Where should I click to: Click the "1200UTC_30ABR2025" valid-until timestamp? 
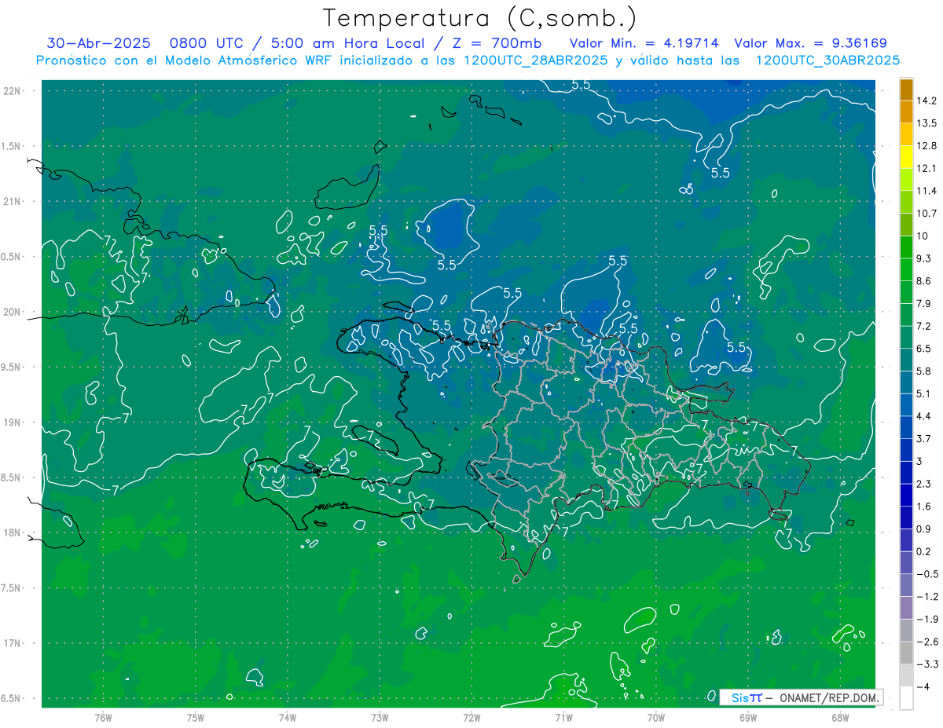pyautogui.click(x=827, y=60)
